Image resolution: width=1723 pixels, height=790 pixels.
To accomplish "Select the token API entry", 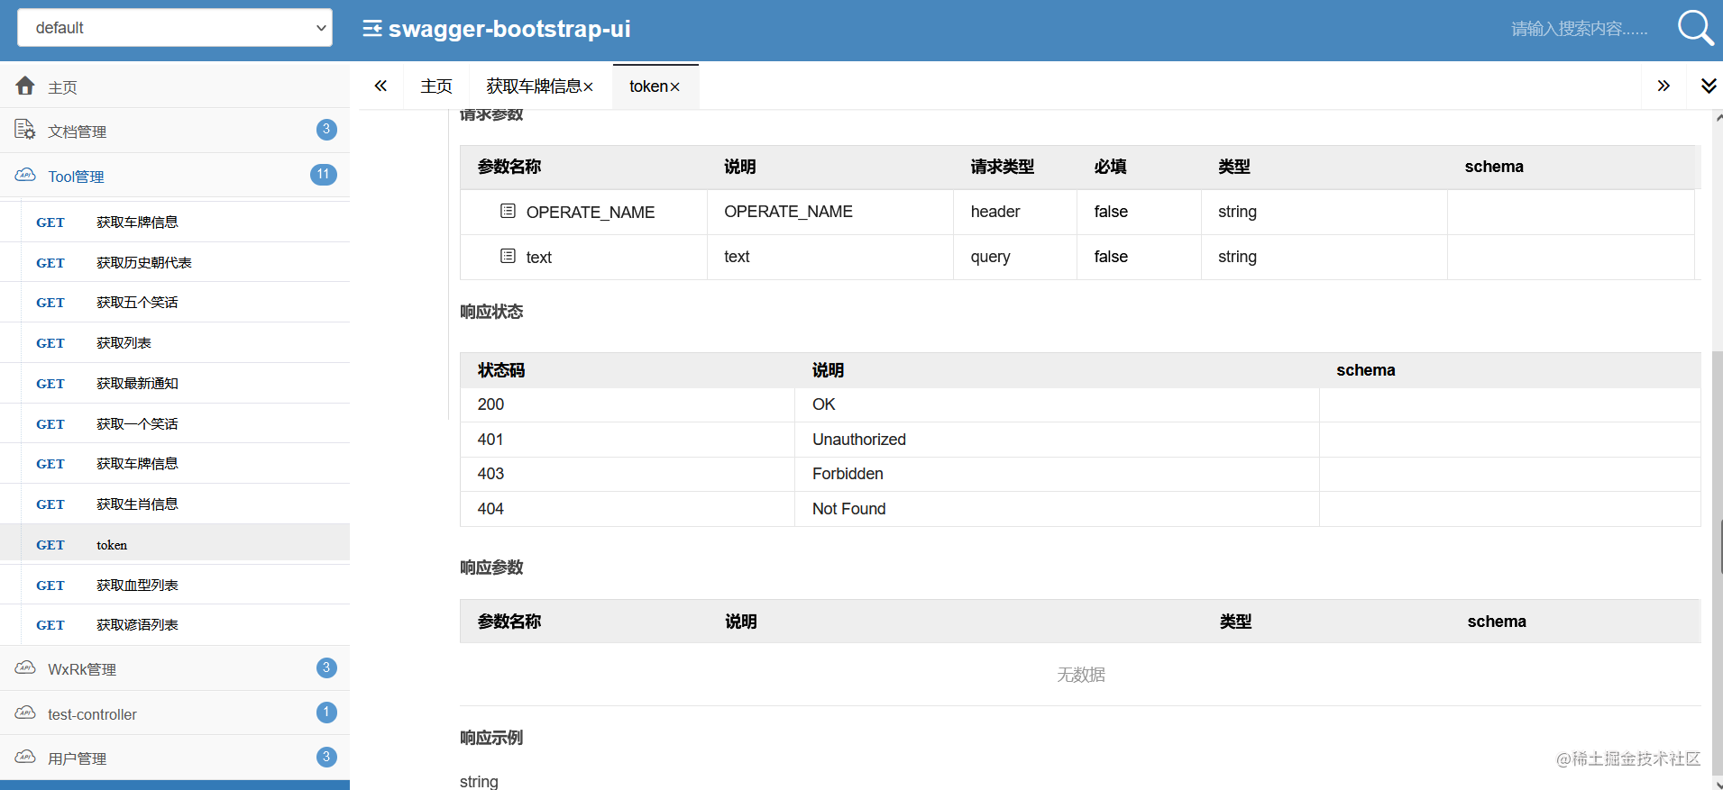I will (175, 544).
